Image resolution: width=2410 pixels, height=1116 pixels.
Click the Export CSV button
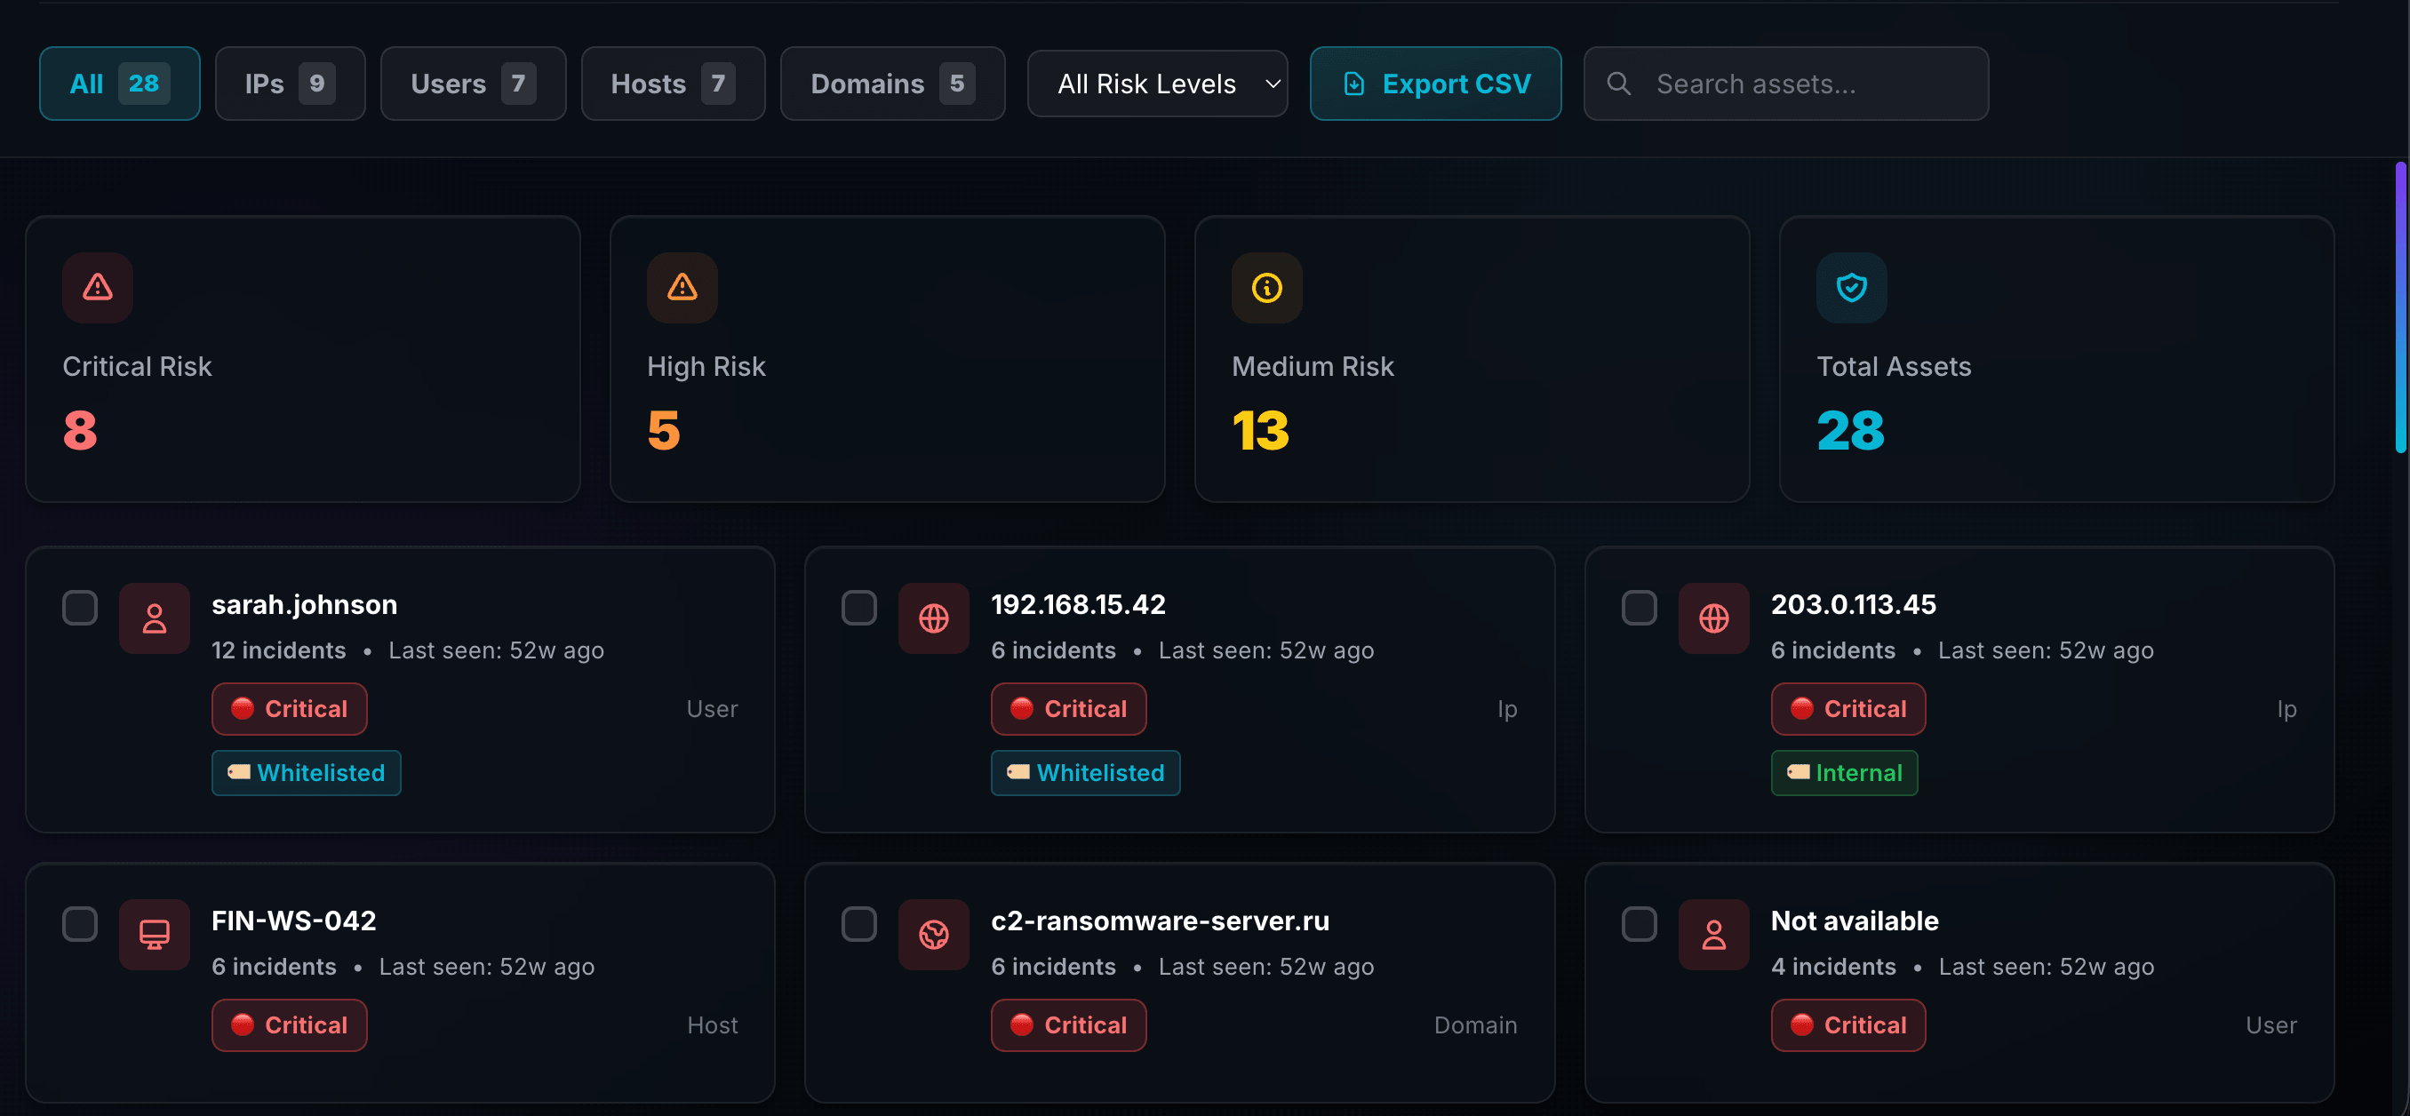(1435, 84)
